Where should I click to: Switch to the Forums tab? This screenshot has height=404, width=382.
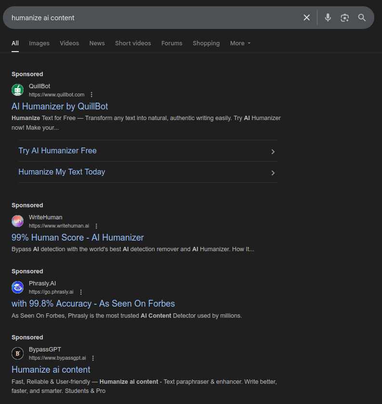click(171, 43)
